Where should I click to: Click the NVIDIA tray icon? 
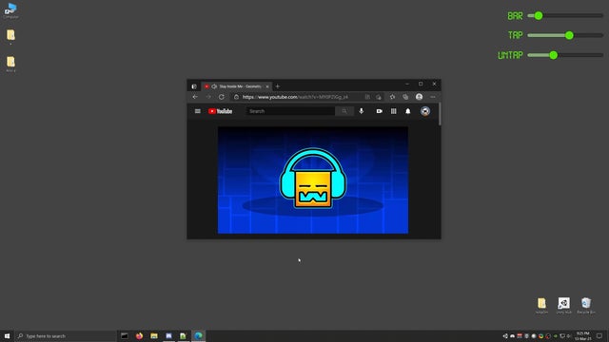click(x=556, y=335)
